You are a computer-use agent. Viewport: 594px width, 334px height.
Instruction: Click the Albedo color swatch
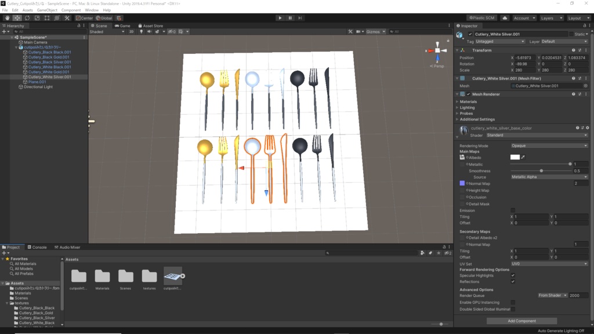tap(515, 158)
